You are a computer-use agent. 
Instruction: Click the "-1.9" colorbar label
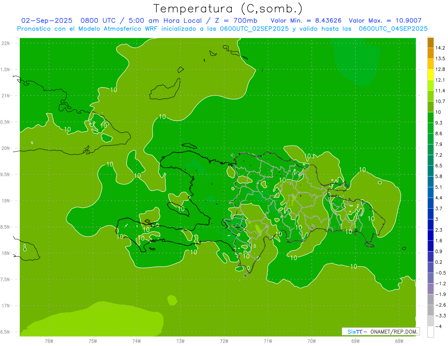pos(441,294)
